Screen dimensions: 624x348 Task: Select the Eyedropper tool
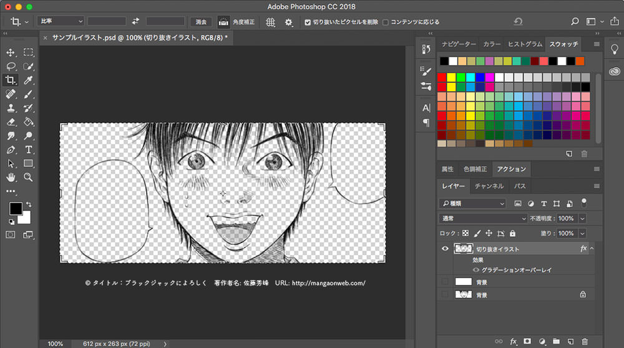28,80
